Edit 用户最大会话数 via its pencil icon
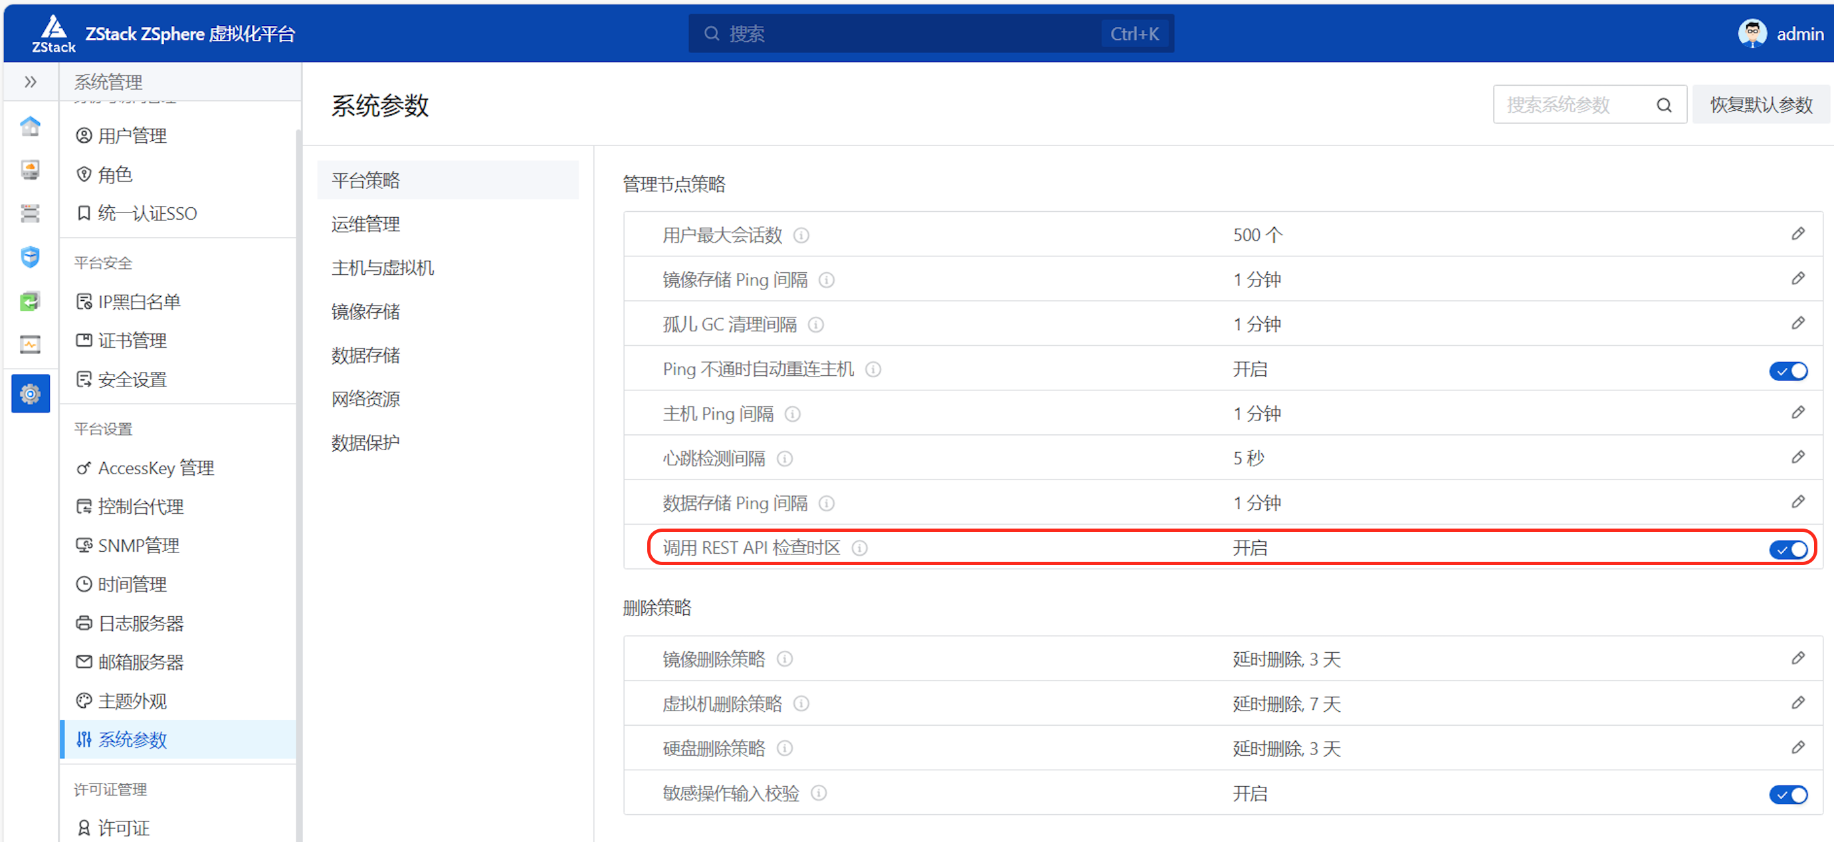 (1798, 234)
